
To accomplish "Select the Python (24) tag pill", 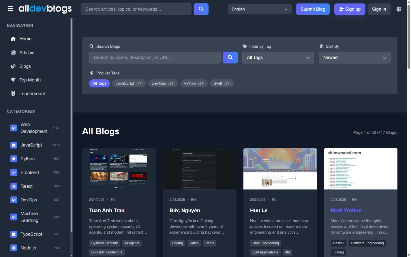I will [x=194, y=83].
